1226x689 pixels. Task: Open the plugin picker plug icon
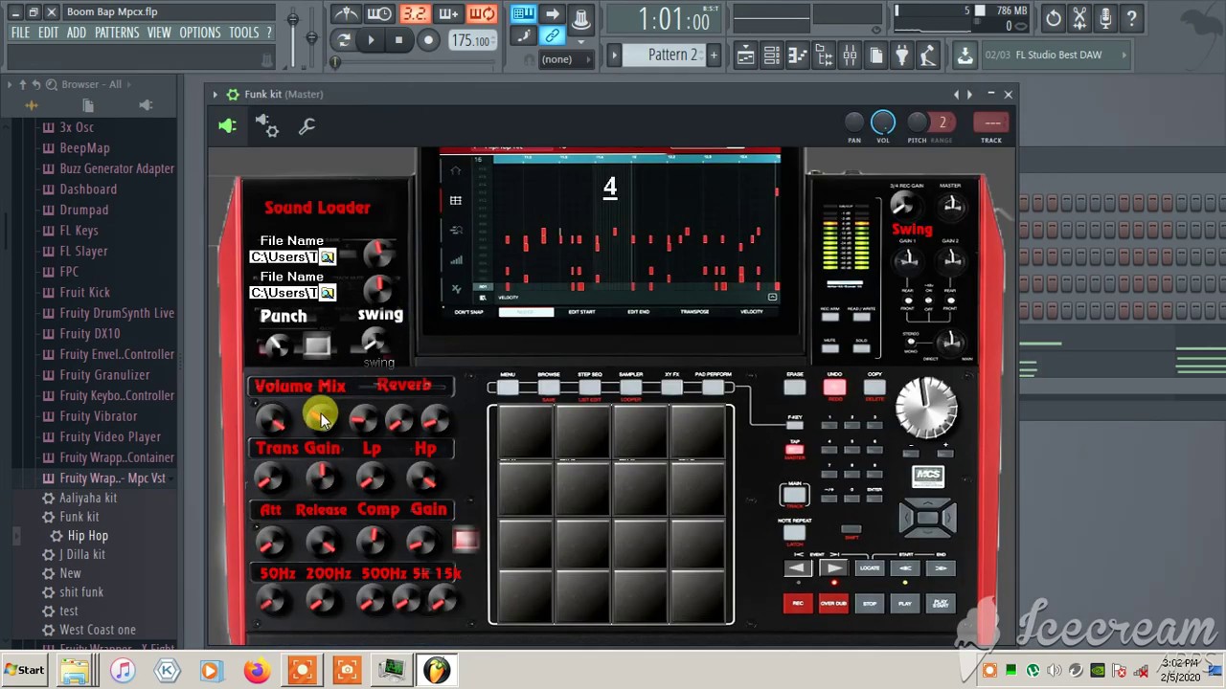[x=901, y=56]
